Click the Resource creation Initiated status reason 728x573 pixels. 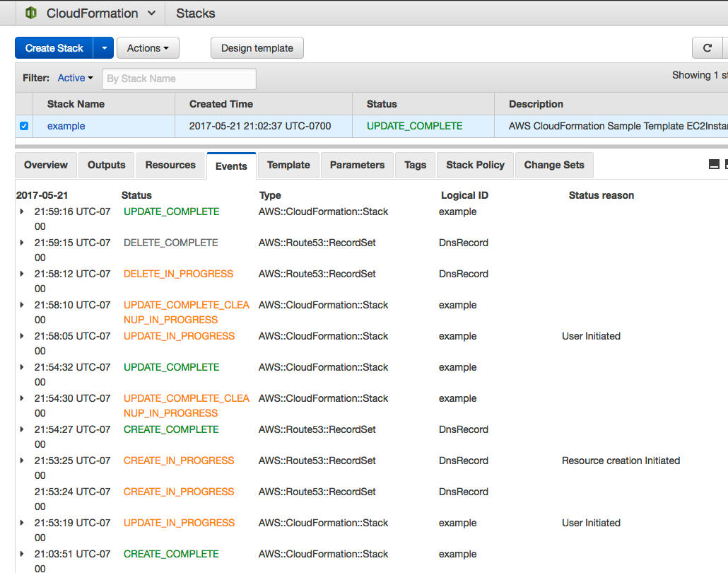621,461
